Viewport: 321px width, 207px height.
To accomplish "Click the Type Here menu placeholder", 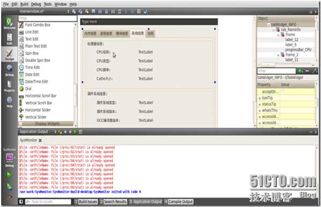I will [90, 21].
